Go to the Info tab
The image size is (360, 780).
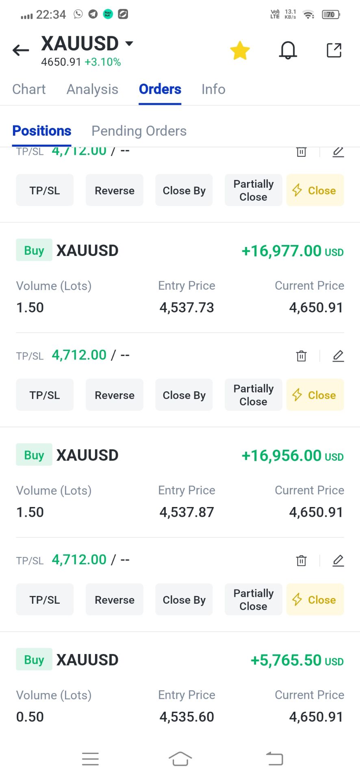pos(213,89)
